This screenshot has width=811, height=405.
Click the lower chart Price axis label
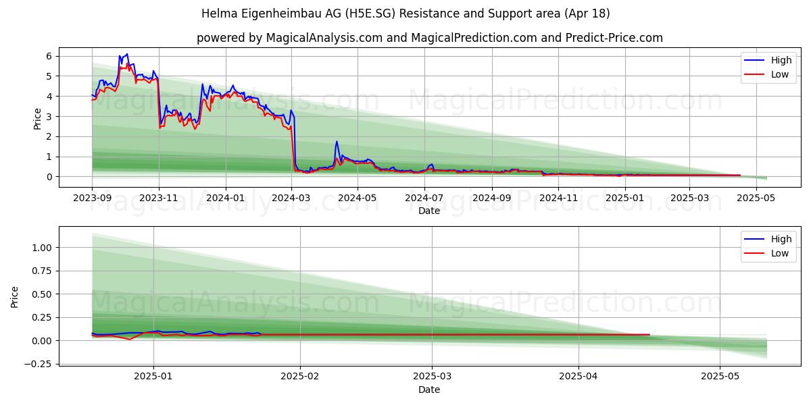tap(15, 297)
